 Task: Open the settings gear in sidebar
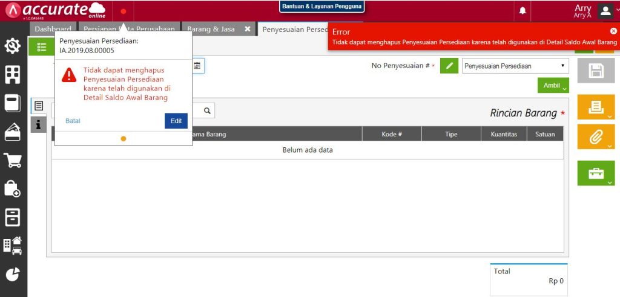[13, 46]
